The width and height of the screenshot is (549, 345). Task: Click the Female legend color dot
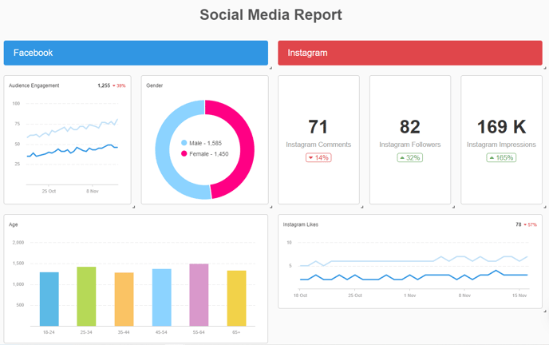184,154
